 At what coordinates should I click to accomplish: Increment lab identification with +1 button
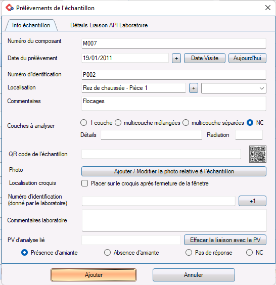(x=252, y=201)
